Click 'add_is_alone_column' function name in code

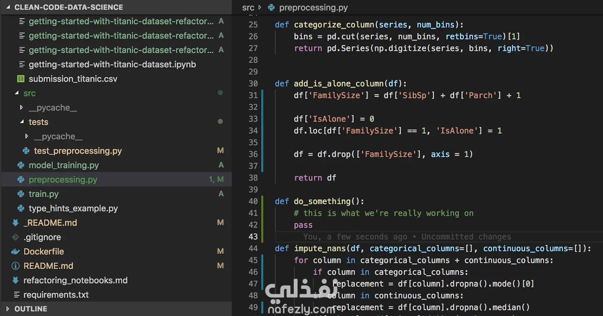coord(339,84)
